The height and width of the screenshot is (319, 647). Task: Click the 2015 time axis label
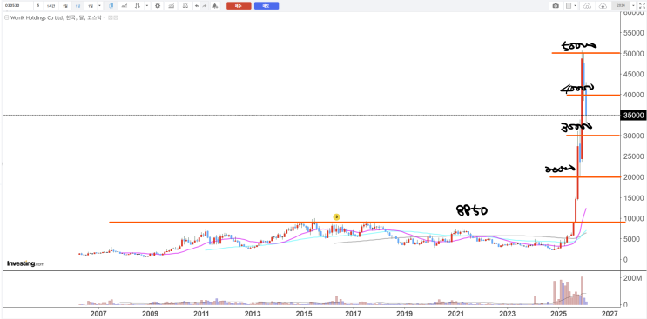(304, 314)
